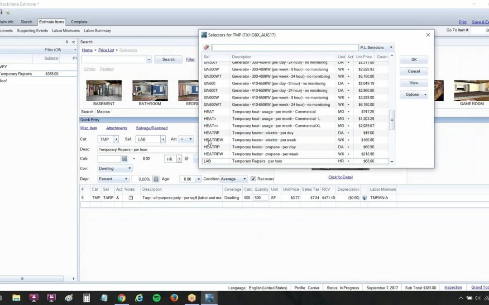Click the eraser clear icon in Selectors dialog
Viewport: 489px width, 305px height.
[x=206, y=47]
